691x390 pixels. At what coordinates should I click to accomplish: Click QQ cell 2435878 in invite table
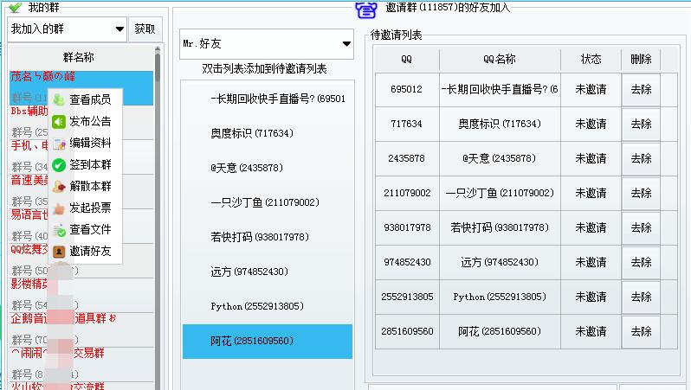[407, 158]
